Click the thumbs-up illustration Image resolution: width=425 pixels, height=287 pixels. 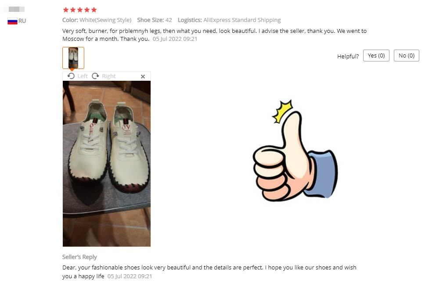point(295,151)
